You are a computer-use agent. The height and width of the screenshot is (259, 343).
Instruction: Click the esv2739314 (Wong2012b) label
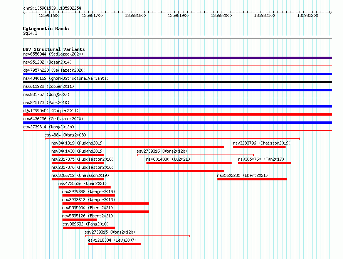[x=49, y=127]
